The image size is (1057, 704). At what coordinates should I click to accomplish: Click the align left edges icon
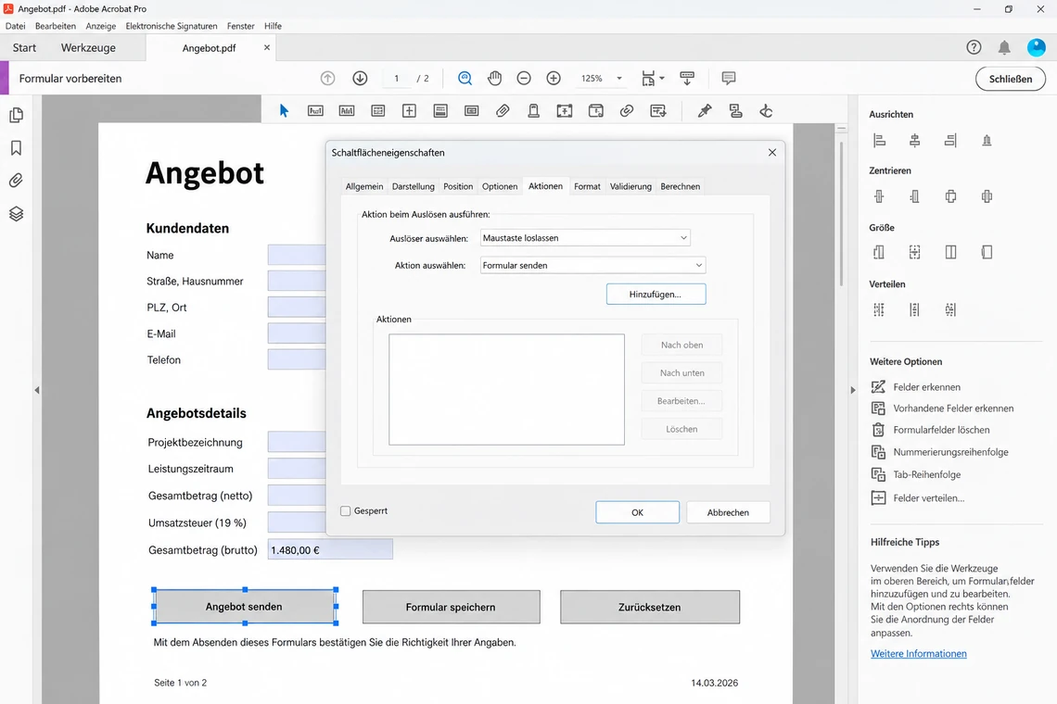coord(879,140)
